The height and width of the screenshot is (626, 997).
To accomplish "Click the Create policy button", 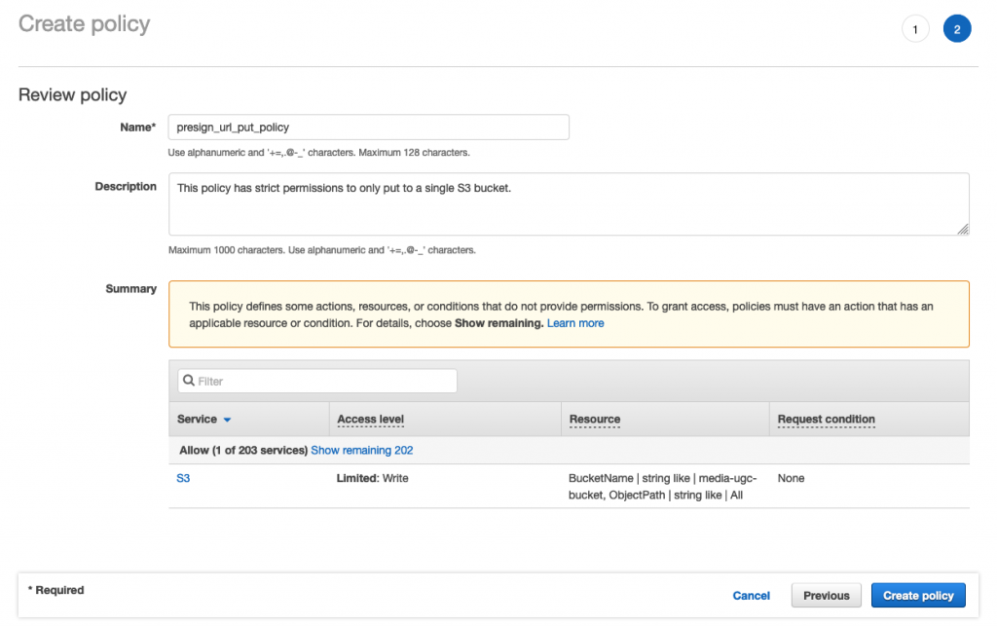I will [918, 595].
